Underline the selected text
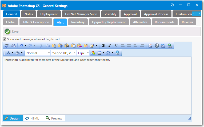Image resolution: width=204 pixels, height=127 pixels. click(116, 46)
